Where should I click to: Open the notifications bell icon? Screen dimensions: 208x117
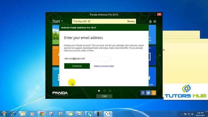[x=150, y=21]
